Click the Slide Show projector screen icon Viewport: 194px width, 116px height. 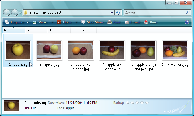click(x=83, y=22)
